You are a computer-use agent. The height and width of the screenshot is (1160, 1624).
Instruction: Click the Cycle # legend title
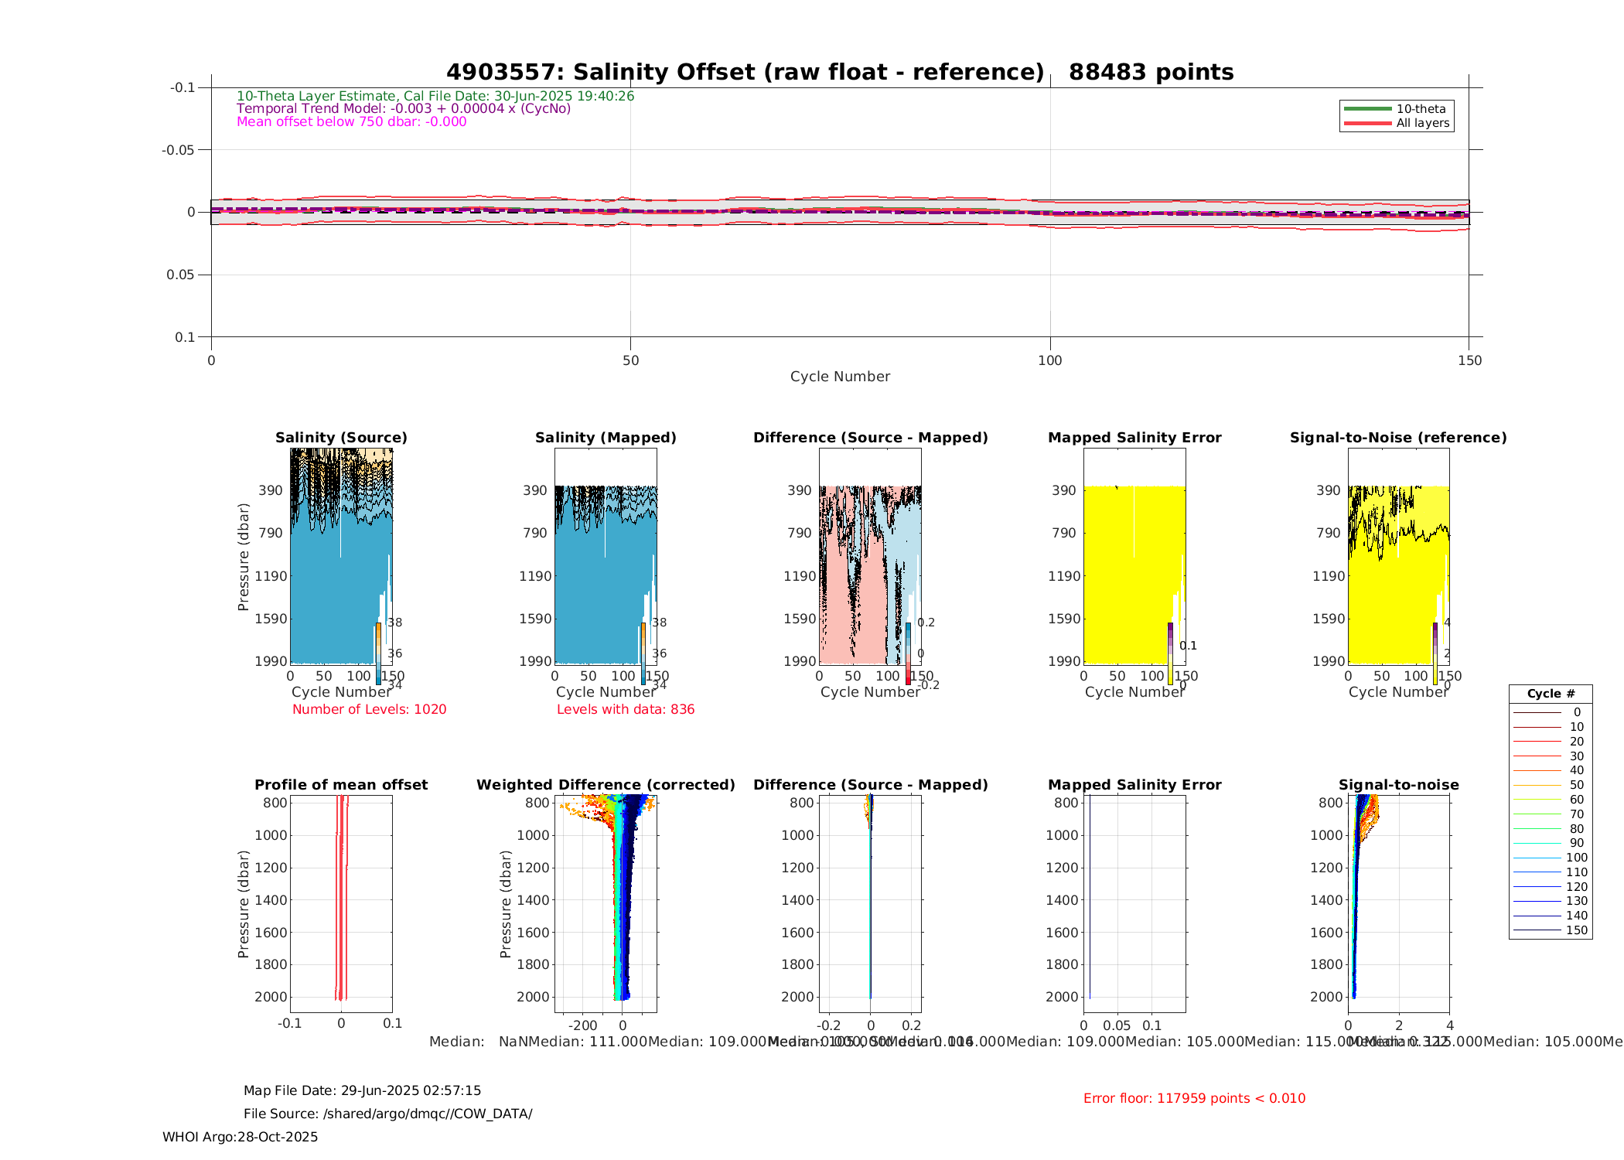pos(1551,694)
